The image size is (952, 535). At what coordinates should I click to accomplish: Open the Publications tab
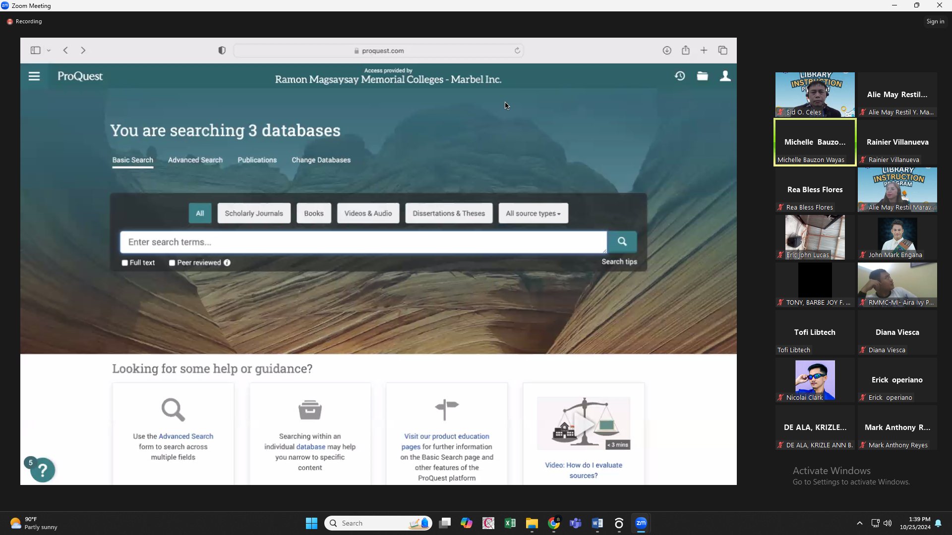257,160
